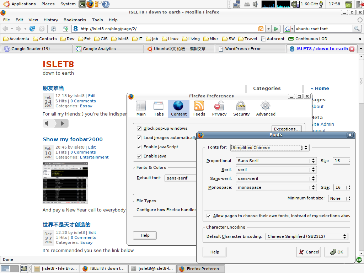Open the Show my foobar2000 post link
Screen dimensions: 364x273
73,139
